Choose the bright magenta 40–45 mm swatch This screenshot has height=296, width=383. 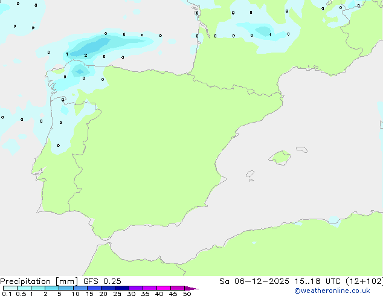pos(164,288)
